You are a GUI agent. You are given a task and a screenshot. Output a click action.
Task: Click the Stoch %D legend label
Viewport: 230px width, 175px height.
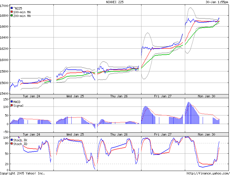[x=20, y=144]
